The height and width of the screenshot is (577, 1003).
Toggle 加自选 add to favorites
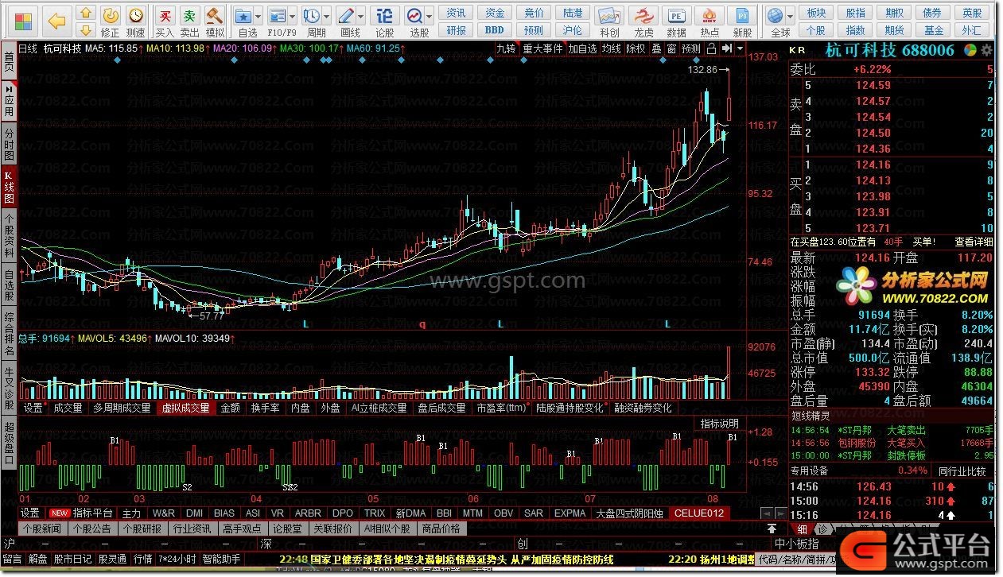[582, 48]
